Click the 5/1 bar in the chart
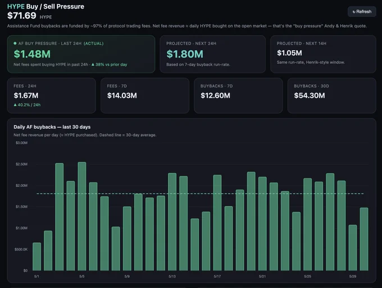The width and height of the screenshot is (382, 288). (x=37, y=256)
